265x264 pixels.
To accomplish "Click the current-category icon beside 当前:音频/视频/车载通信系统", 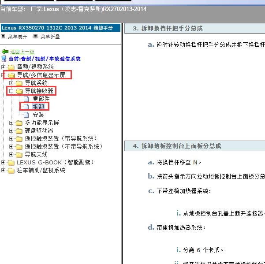I will (4, 59).
